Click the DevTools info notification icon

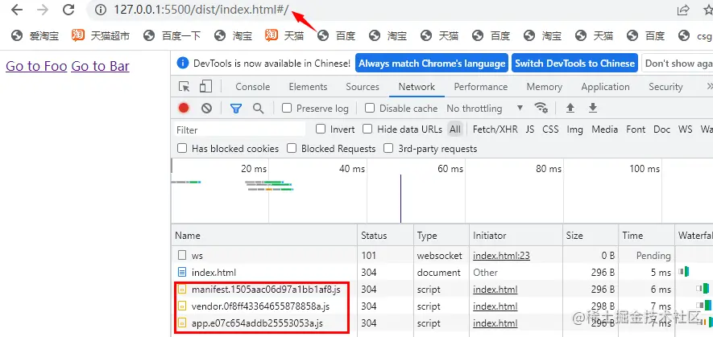(x=183, y=63)
